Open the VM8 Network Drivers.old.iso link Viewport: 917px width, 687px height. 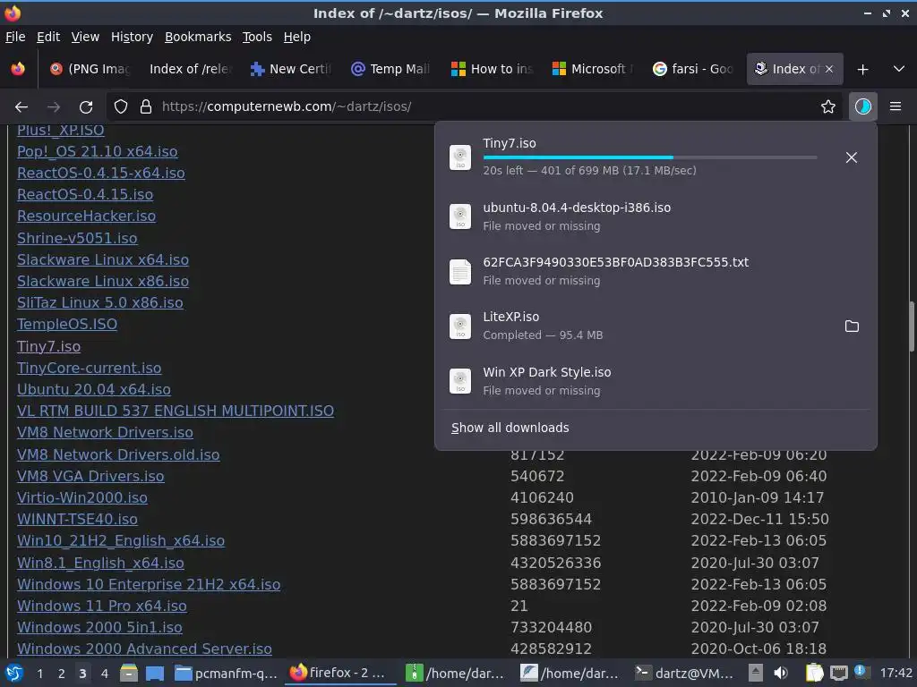(x=118, y=454)
